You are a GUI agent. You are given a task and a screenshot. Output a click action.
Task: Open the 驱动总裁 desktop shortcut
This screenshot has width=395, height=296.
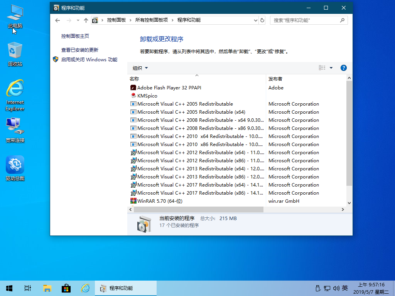click(15, 168)
